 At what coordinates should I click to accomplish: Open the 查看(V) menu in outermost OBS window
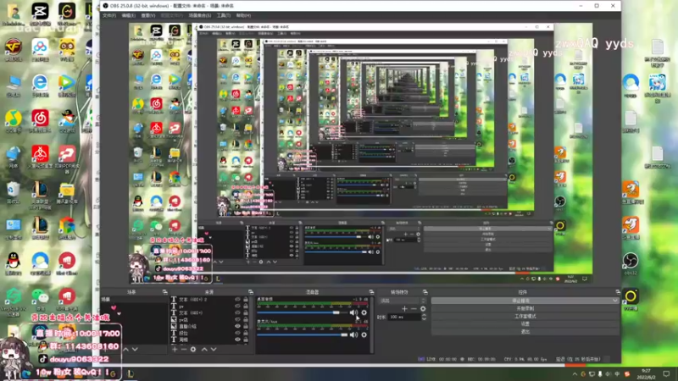point(147,15)
